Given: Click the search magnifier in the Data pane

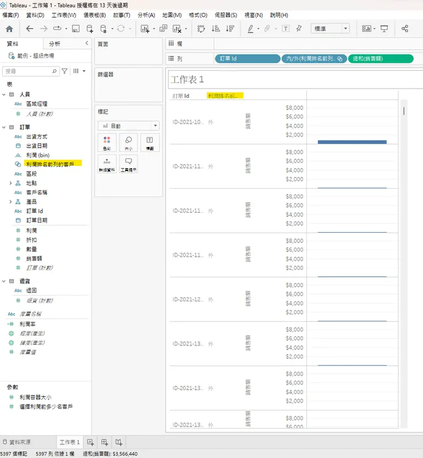Looking at the screenshot, I should [x=54, y=71].
